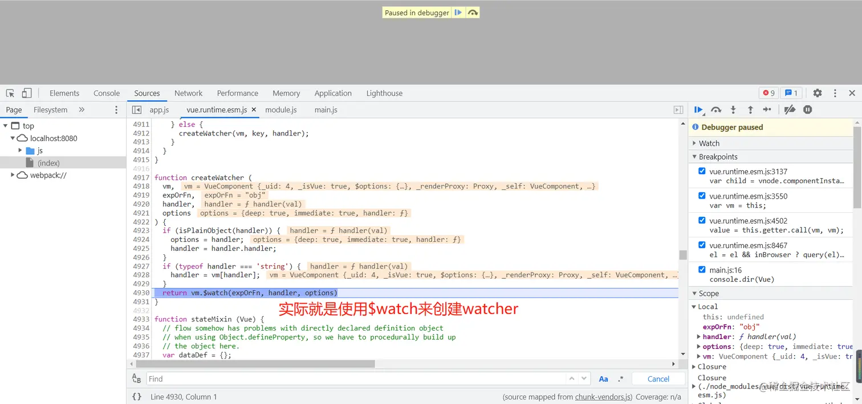Uncheck breakpoint vue.runtime.esm.js:4502

(x=702, y=220)
